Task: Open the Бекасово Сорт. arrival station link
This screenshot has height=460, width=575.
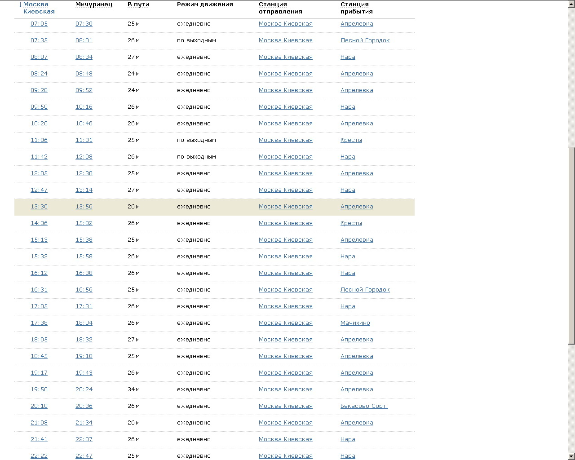Action: pos(364,406)
